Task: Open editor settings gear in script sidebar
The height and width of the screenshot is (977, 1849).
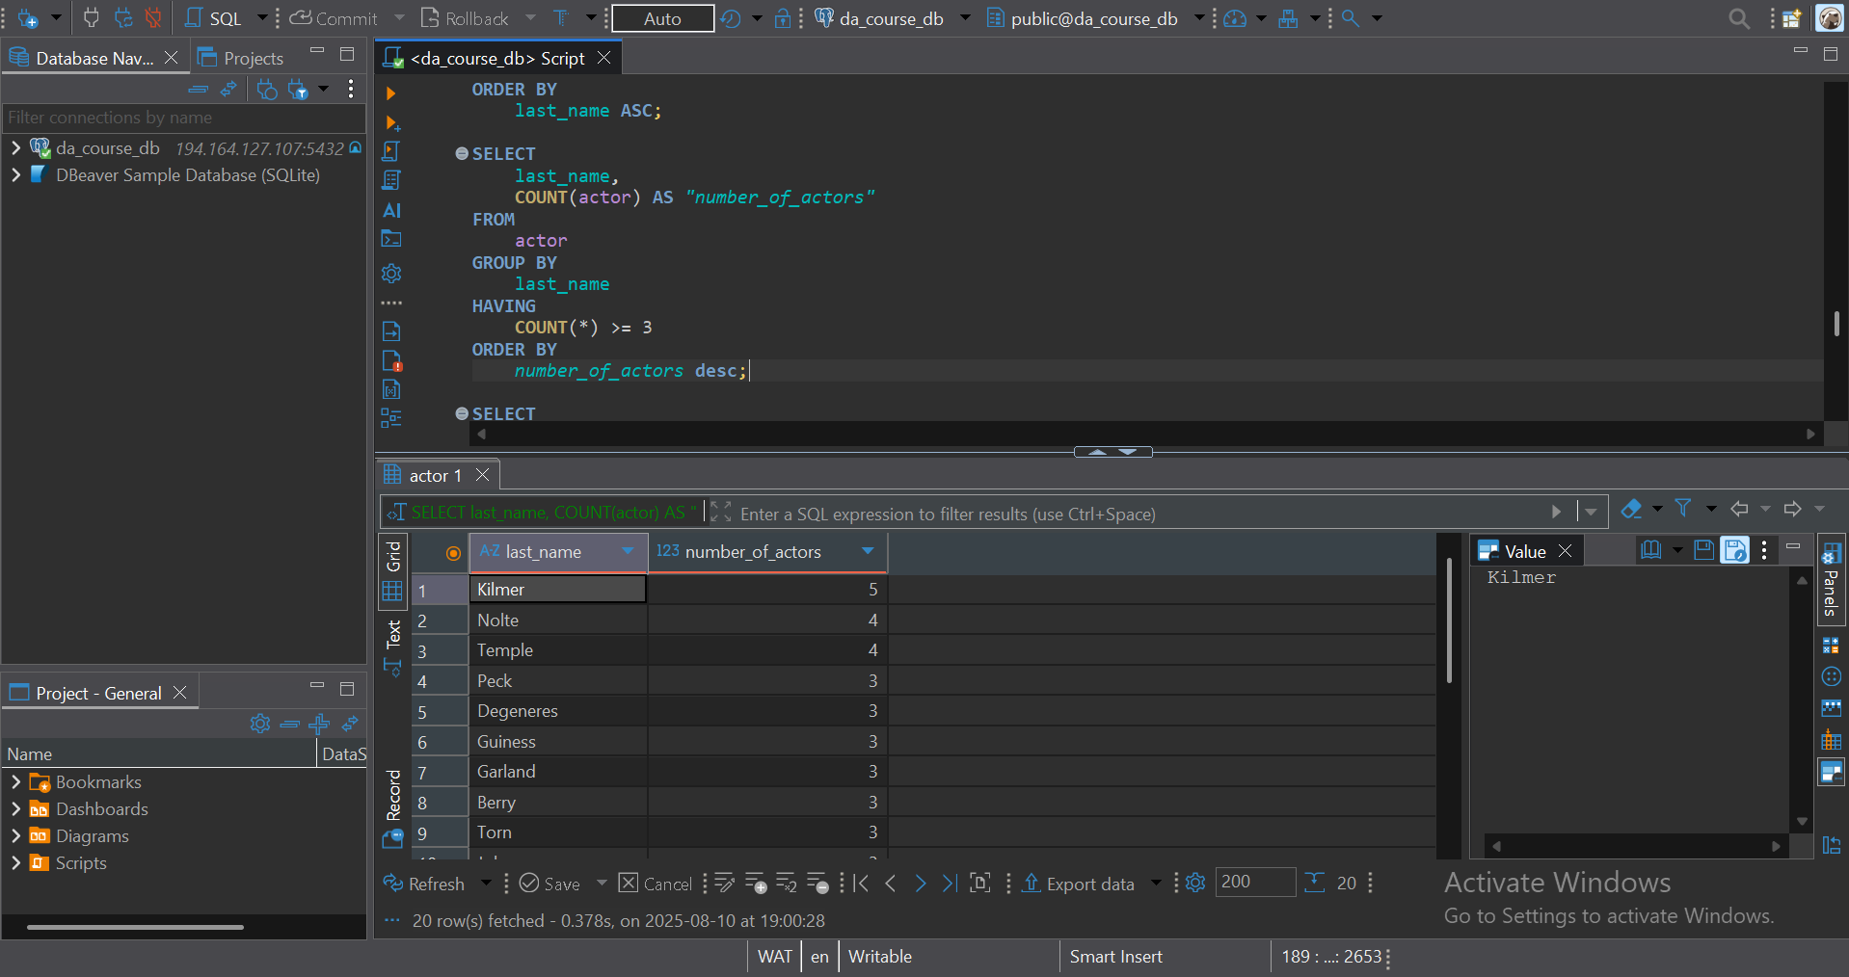Action: tap(391, 274)
